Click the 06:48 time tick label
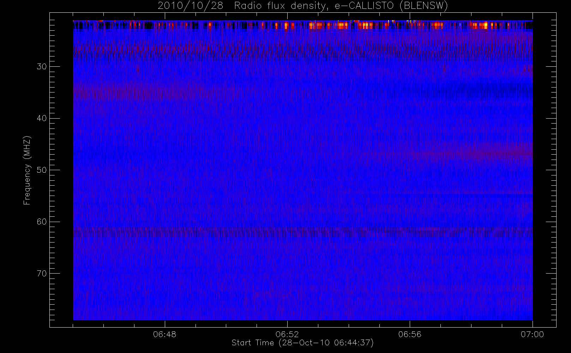The height and width of the screenshot is (353, 571). click(x=165, y=334)
